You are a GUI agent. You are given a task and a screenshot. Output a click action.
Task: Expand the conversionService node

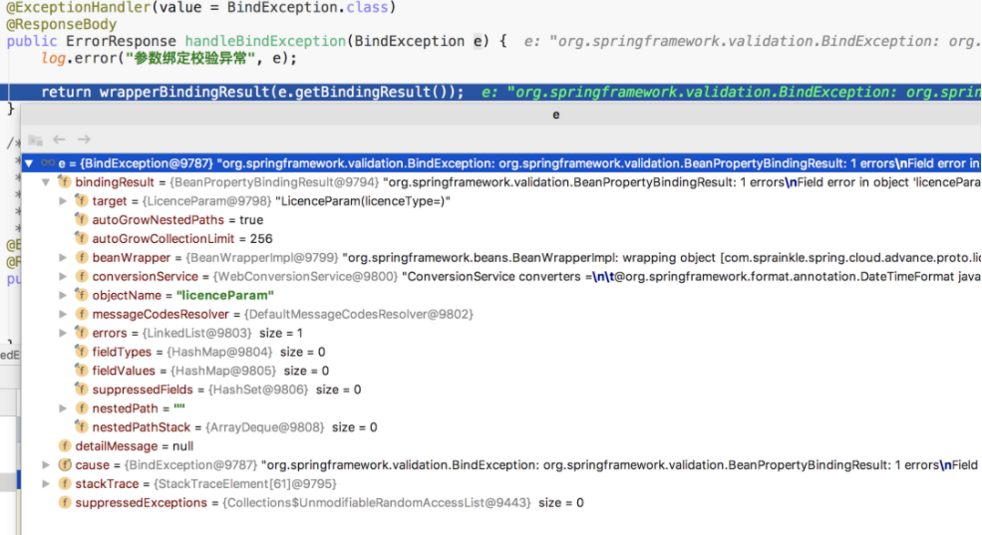coord(63,276)
